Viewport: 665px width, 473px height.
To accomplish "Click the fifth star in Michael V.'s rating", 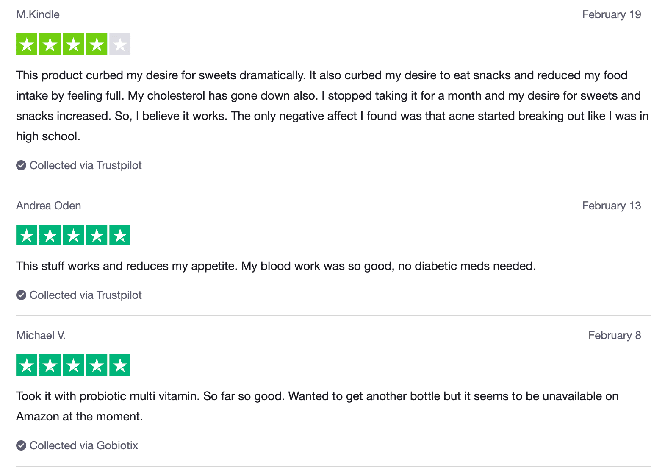I will pos(120,365).
